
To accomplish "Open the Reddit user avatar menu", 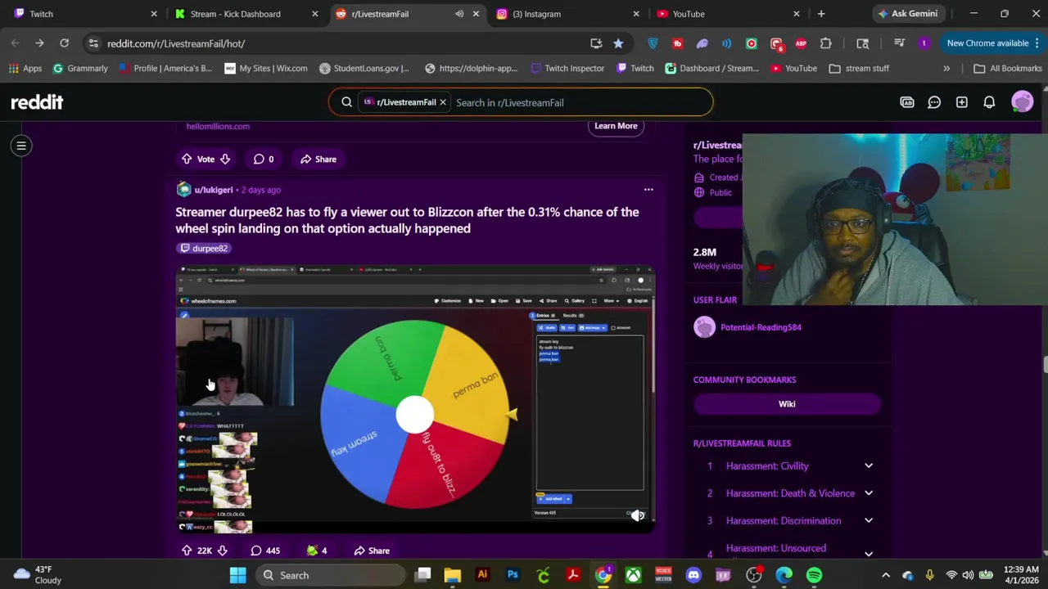I will [x=1022, y=102].
